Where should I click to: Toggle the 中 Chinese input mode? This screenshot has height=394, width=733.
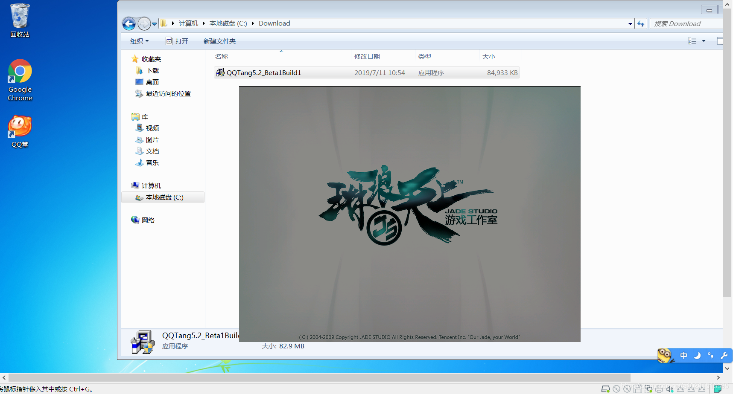683,356
